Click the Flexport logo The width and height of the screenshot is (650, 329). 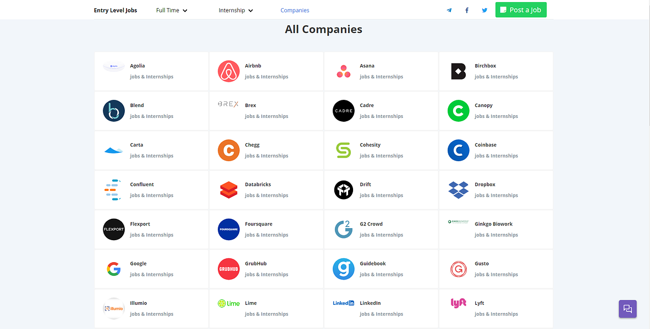click(x=114, y=229)
